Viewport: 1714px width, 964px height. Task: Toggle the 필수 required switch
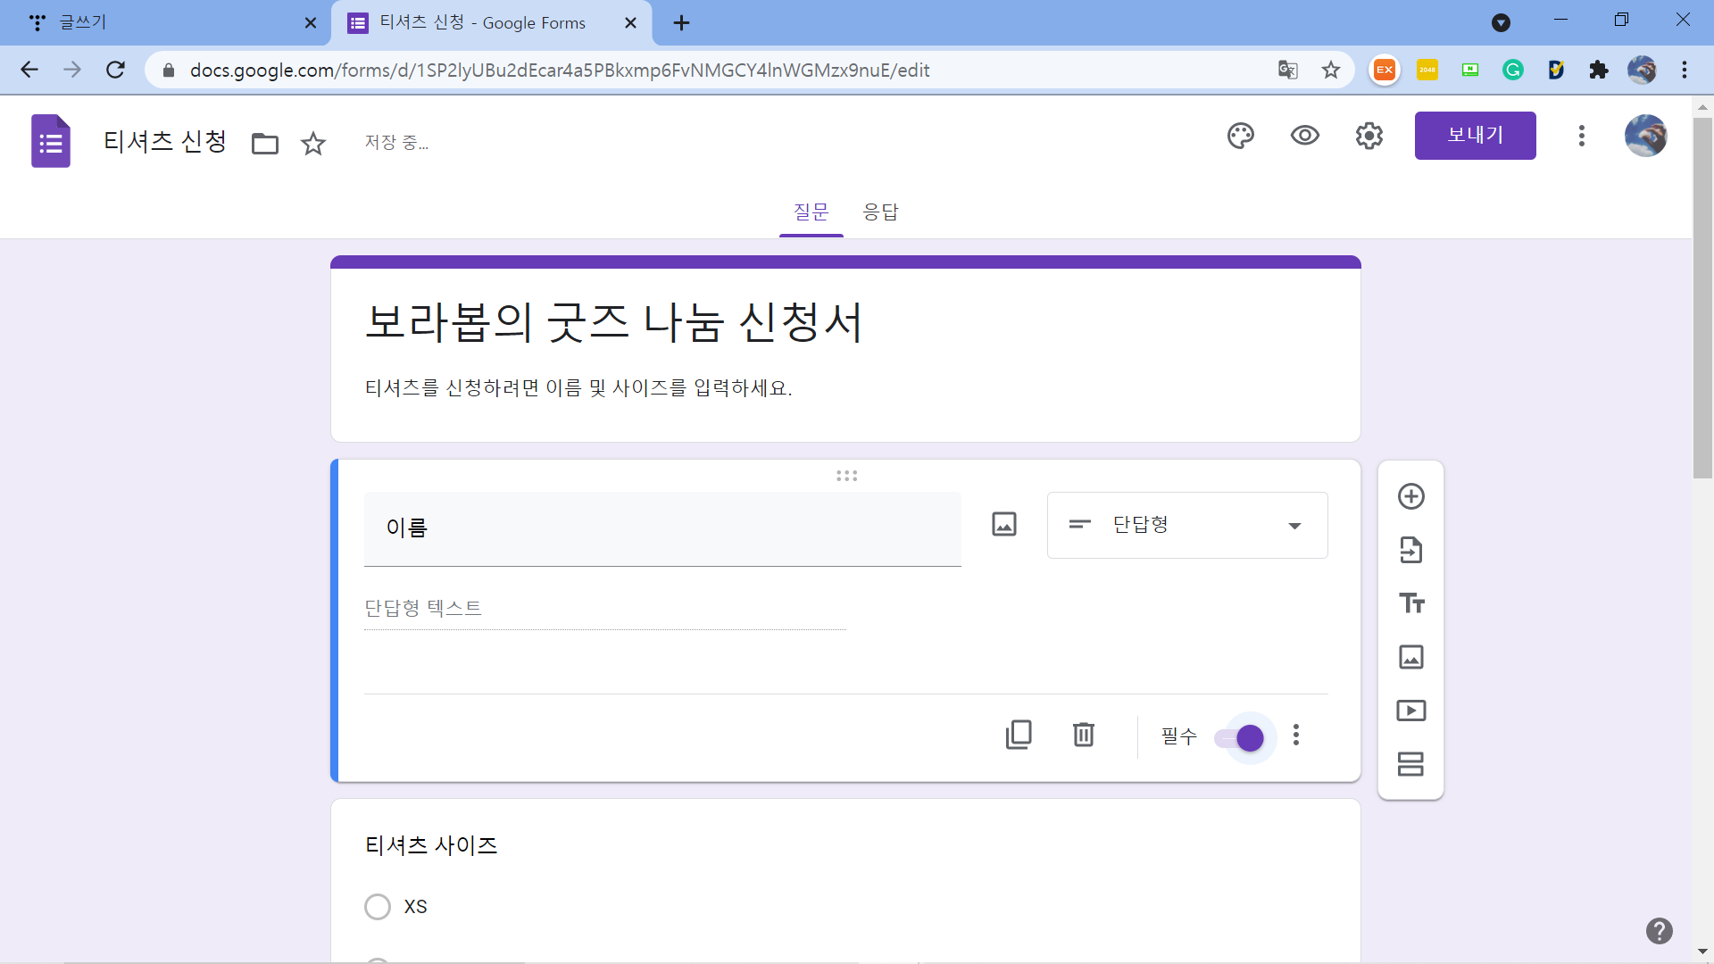click(1240, 738)
